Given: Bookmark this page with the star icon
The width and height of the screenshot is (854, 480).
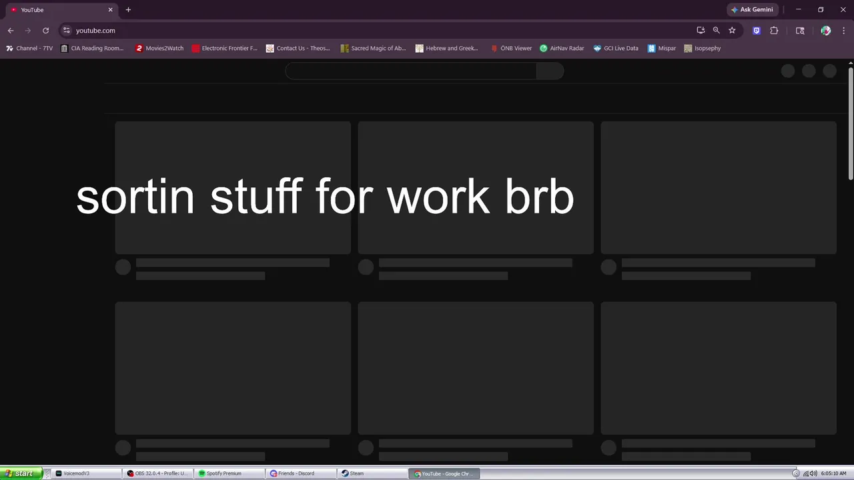Looking at the screenshot, I should (732, 31).
